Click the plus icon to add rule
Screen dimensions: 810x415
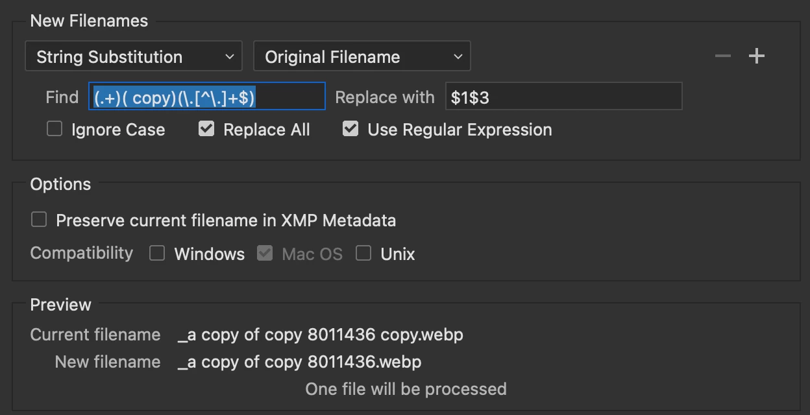pos(757,56)
